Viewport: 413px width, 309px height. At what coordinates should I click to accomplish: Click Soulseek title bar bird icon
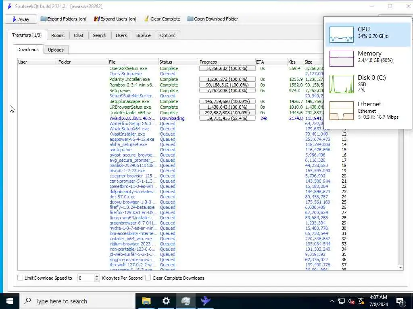point(10,6)
